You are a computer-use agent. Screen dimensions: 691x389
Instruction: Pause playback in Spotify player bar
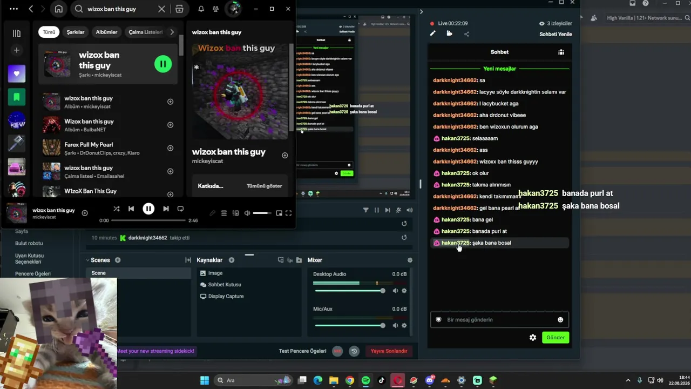click(148, 209)
